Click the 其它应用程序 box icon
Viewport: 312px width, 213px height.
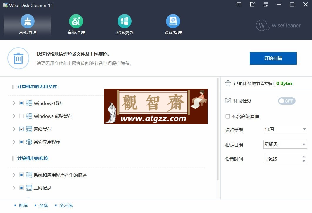pos(29,142)
